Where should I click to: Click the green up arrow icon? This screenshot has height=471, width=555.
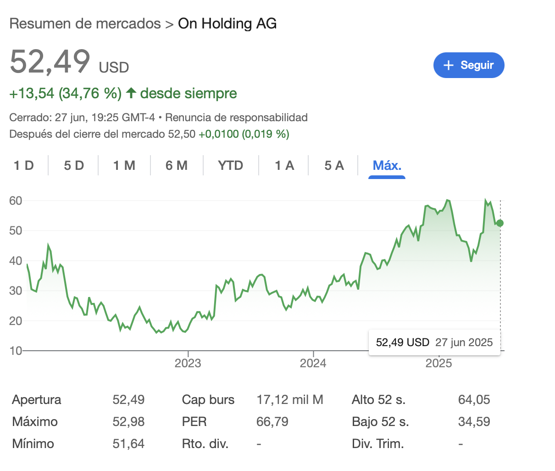coord(131,93)
